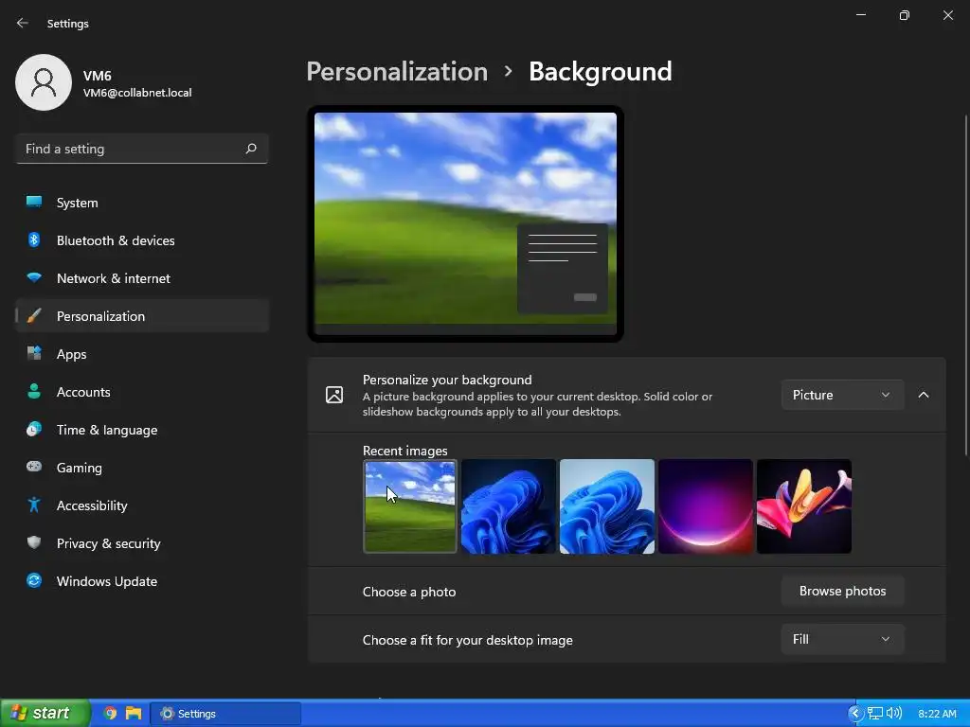Image resolution: width=970 pixels, height=727 pixels.
Task: Click the tray expand arrow icon
Action: tap(855, 714)
